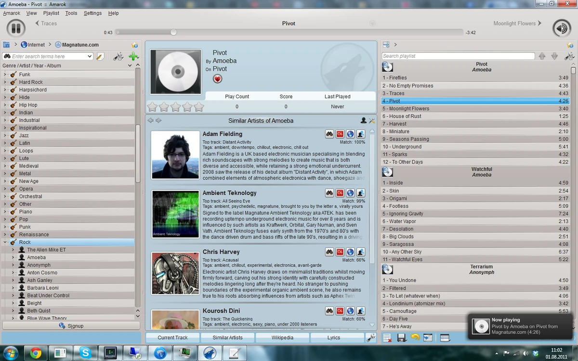Screen dimensions: 578x361
Task: Click the edit-filter pencil icon beside search field
Action: [100, 56]
